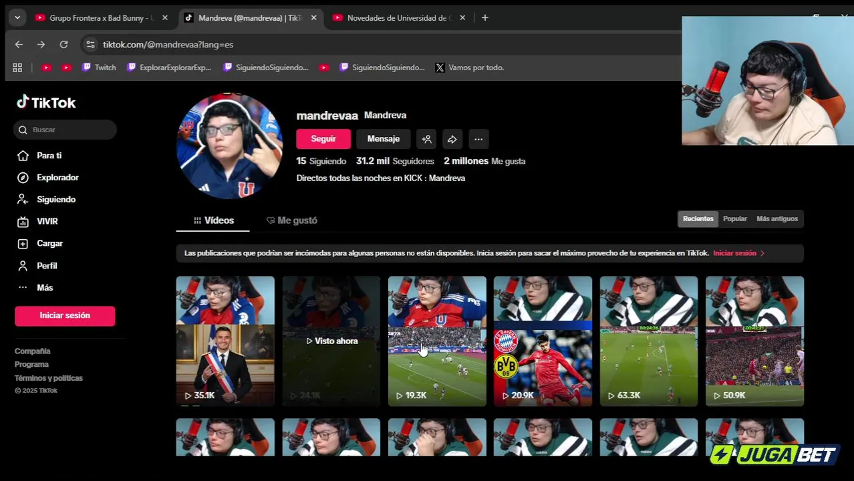Close the Novedades de Universidad tab
The height and width of the screenshot is (481, 854).
coord(462,18)
